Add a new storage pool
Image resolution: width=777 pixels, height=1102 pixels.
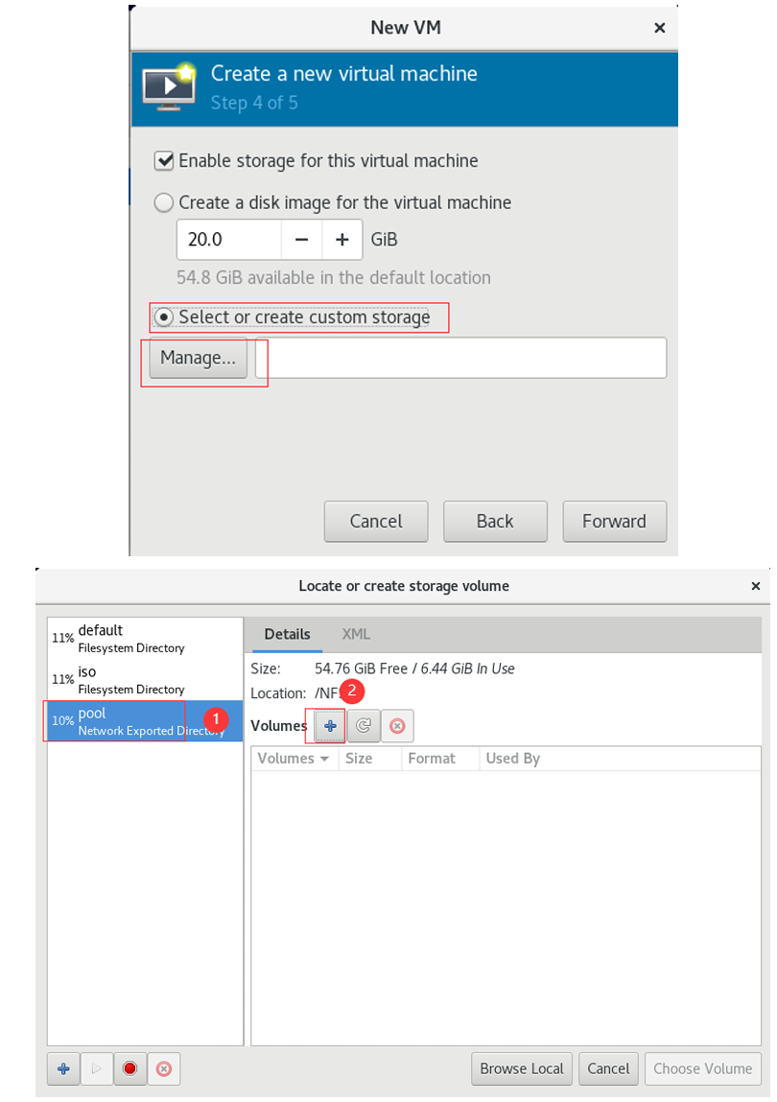[x=63, y=1069]
